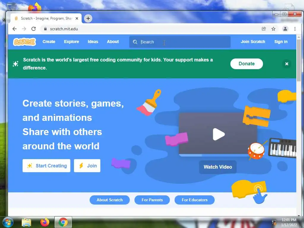Open About Scratch
Viewport: 304px width, 228px height.
point(110,200)
